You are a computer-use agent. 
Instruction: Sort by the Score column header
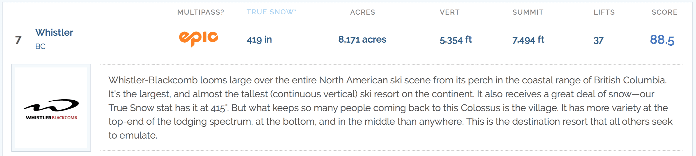tap(664, 12)
